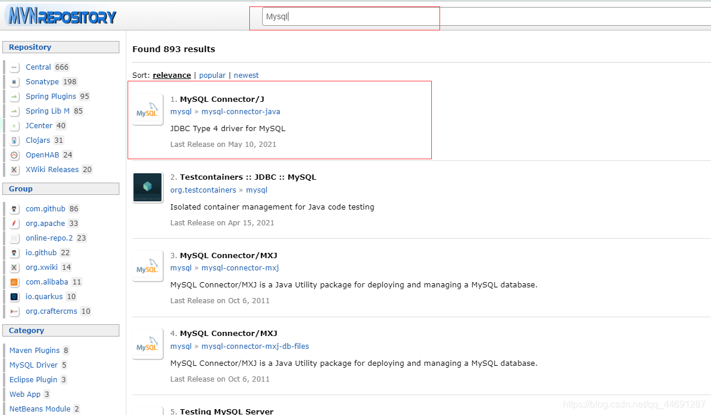
Task: Open mysql group link in result 1
Action: tap(181, 112)
